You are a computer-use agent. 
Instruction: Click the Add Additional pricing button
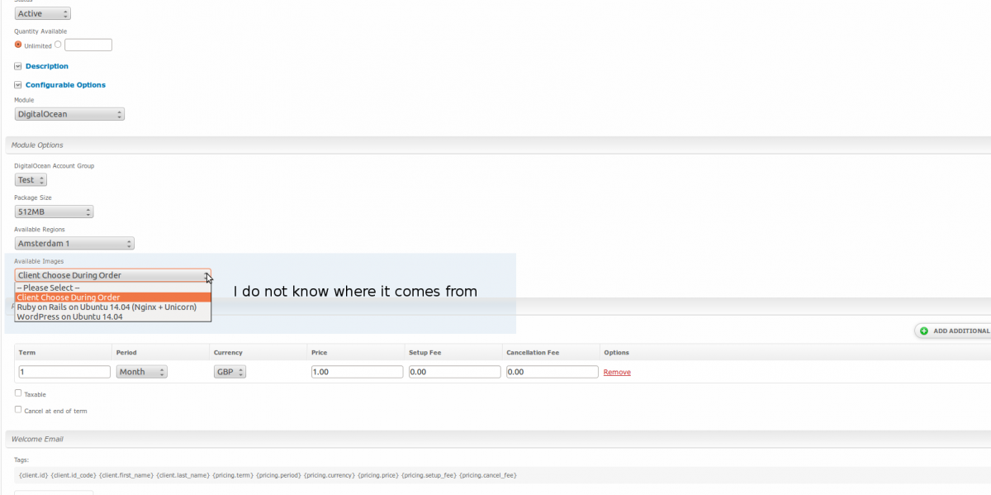953,331
